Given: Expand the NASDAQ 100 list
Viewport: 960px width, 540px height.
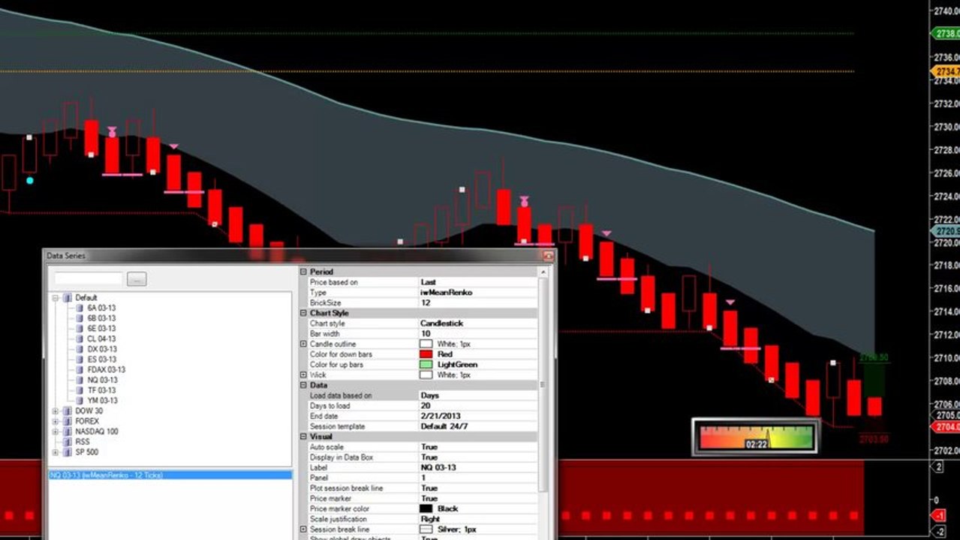Looking at the screenshot, I should click(x=56, y=431).
